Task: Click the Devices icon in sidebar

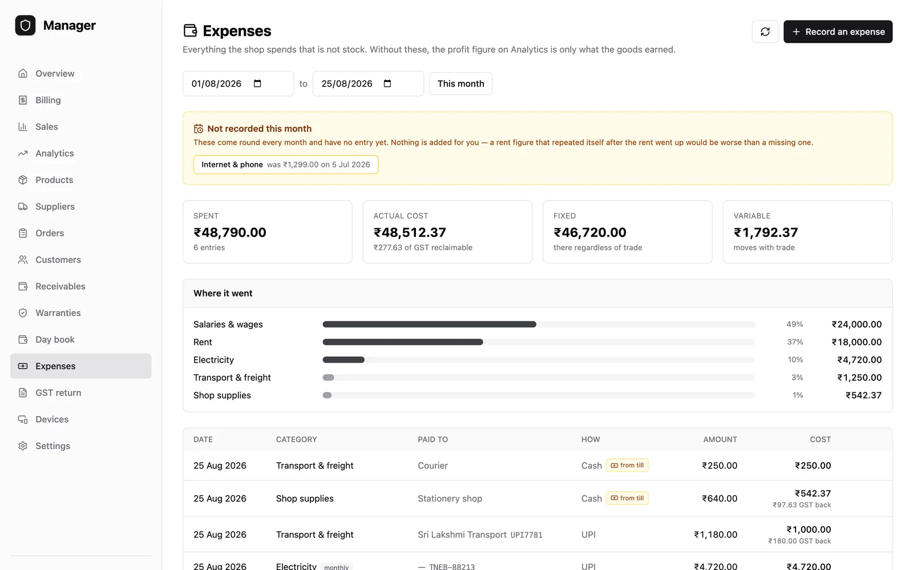Action: coord(23,420)
